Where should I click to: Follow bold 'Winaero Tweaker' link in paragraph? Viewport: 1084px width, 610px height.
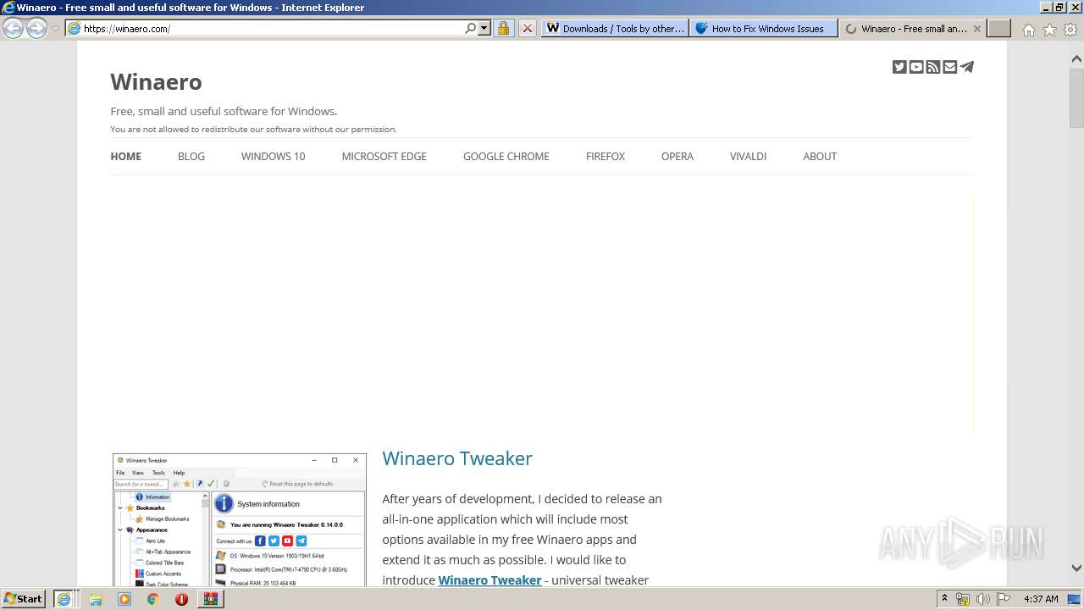pos(489,580)
